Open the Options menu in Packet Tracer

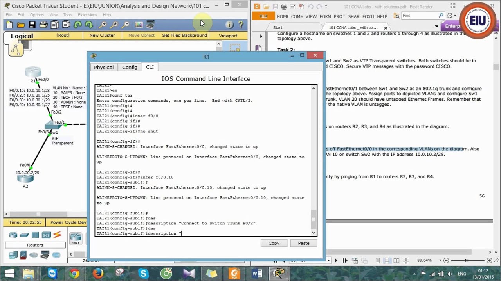37,15
